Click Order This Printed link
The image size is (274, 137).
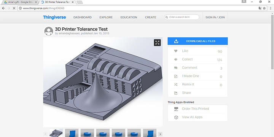click(x=195, y=109)
